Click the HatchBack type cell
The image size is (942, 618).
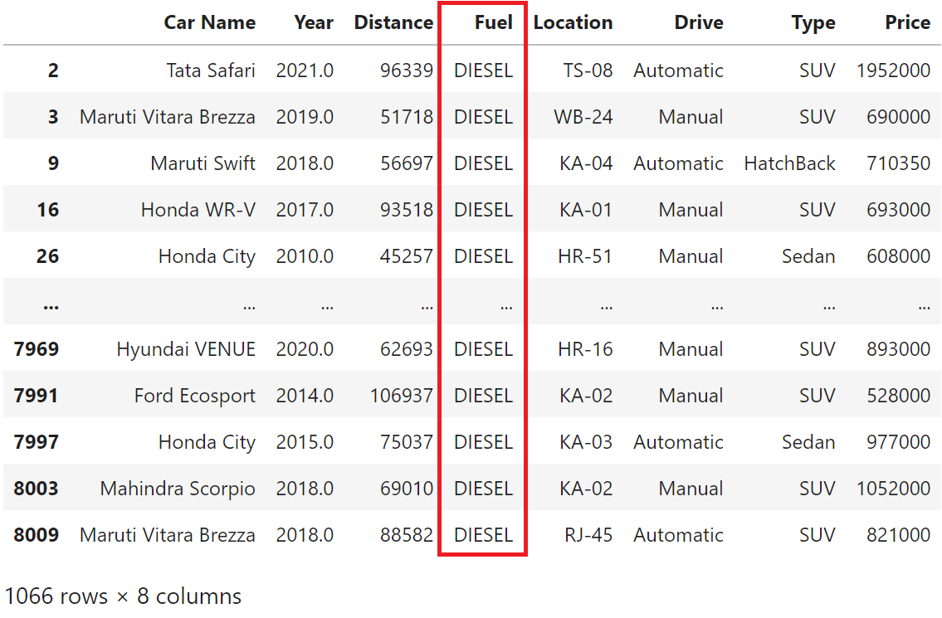(789, 163)
